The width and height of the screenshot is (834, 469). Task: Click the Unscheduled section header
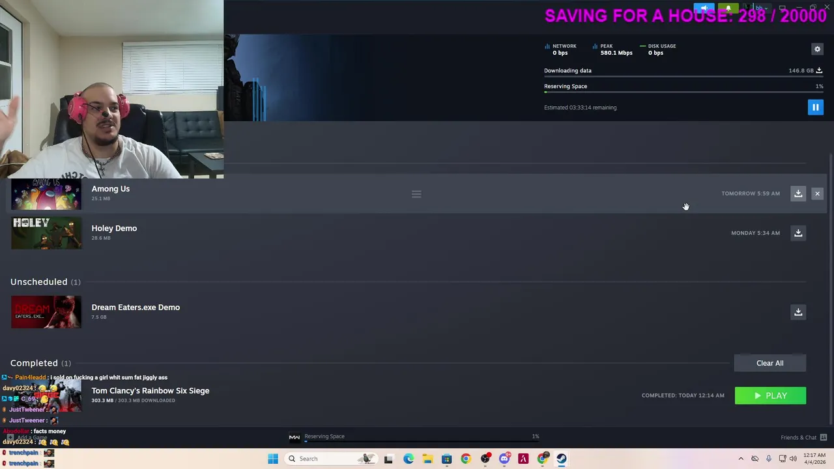tap(45, 282)
